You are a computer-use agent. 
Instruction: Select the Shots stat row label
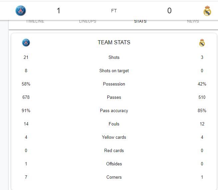point(114,57)
